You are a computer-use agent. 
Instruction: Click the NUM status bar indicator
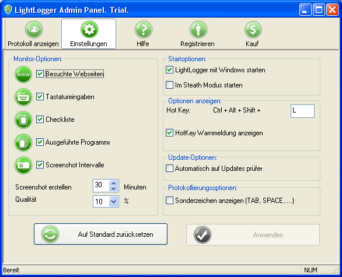(310, 270)
